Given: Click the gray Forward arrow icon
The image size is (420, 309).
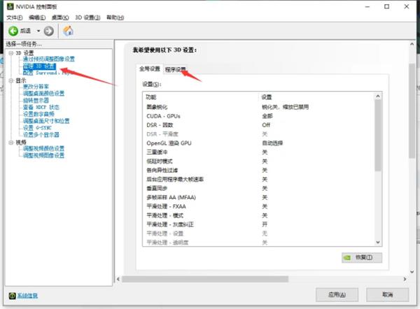Looking at the screenshot, I should click(48, 31).
